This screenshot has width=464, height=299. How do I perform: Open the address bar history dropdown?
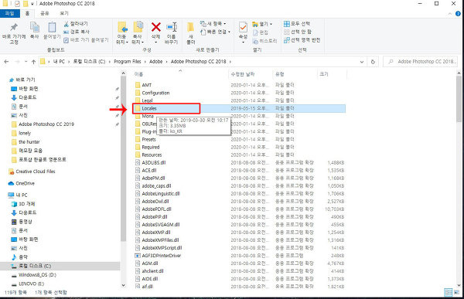362,62
